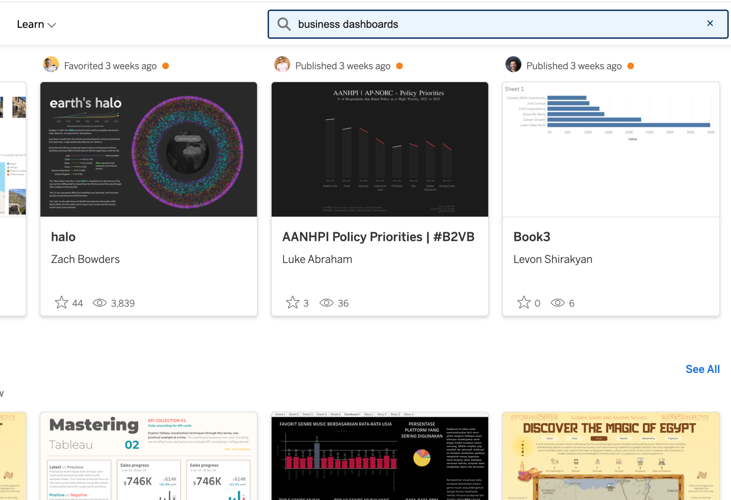Click the views eye icon on halo

[100, 303]
